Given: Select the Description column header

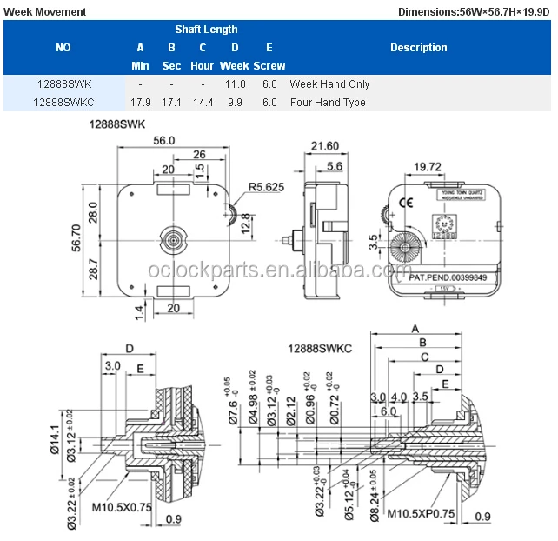Looking at the screenshot, I should [419, 48].
